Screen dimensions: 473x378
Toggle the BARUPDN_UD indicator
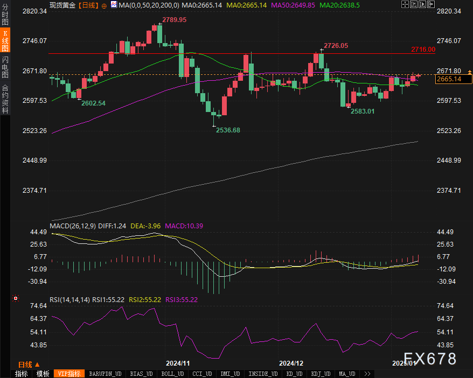(x=106, y=374)
